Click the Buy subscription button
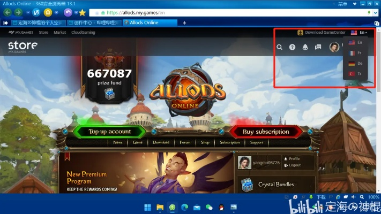Screen dimensions: 381x214 point(266,132)
